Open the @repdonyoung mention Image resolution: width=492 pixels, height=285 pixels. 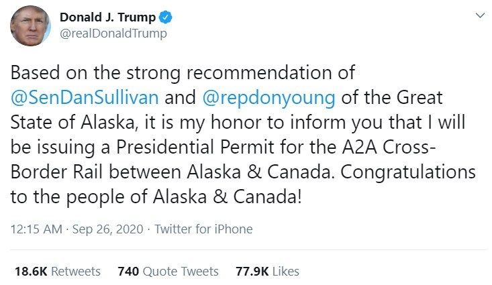[x=269, y=97]
